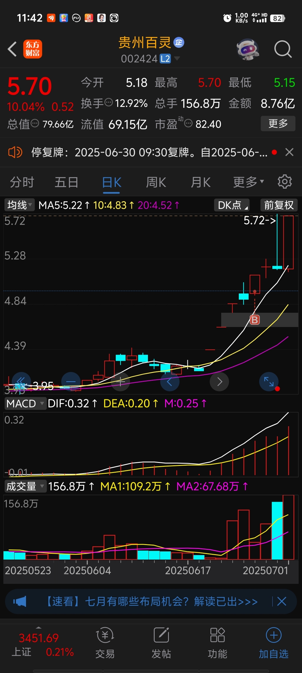Switch to the 五日 tab
The height and width of the screenshot is (673, 302).
point(67,183)
